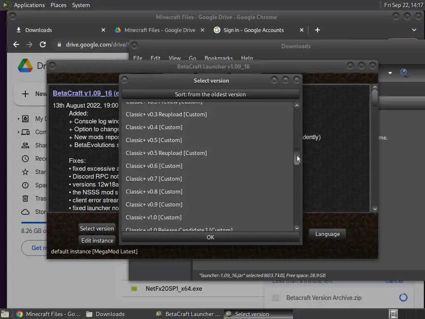Image resolution: width=425 pixels, height=319 pixels.
Task: Click the version list scrollbar thumb
Action: 297,157
